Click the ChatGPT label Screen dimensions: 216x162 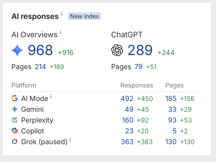(127, 35)
